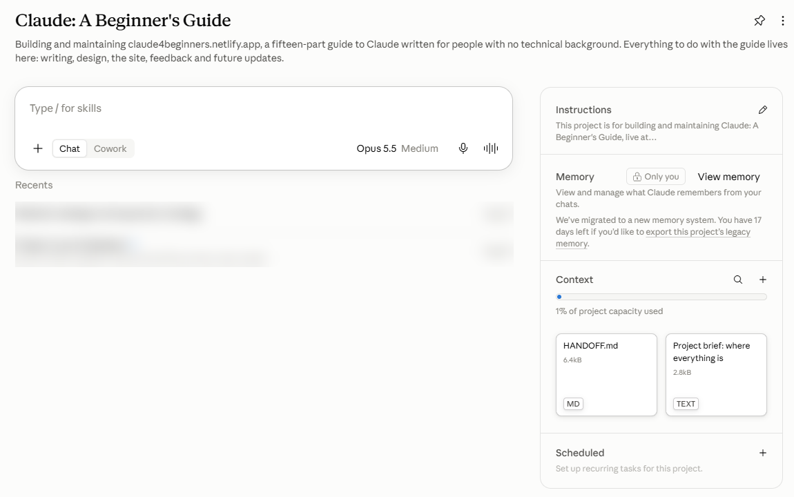Click the project capacity progress bar

click(x=661, y=297)
